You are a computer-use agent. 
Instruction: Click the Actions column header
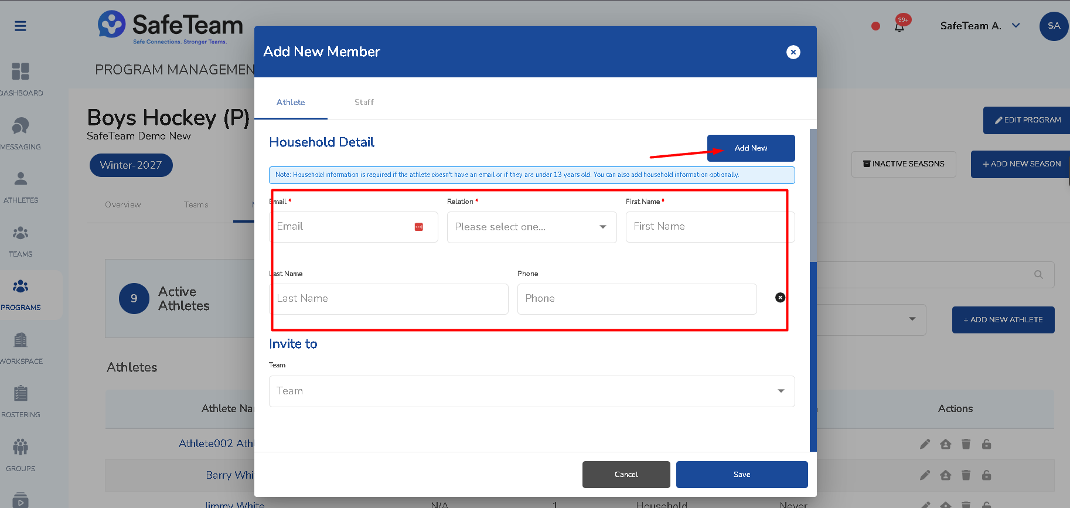pos(955,409)
